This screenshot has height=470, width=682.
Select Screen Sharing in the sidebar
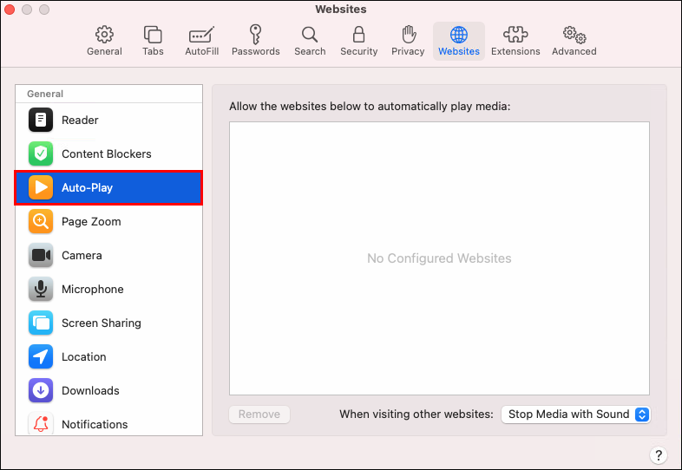point(108,323)
